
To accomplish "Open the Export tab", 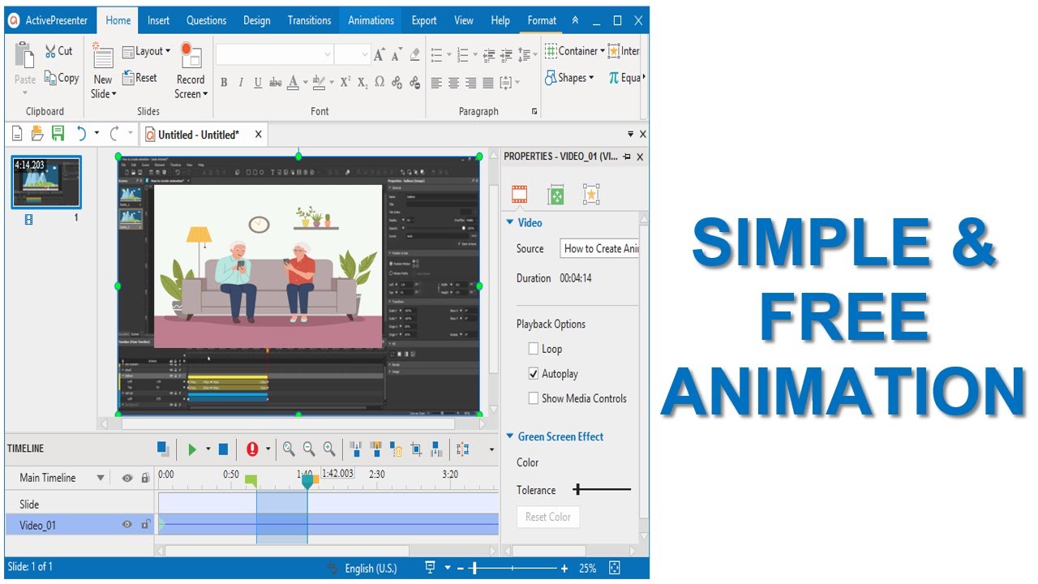I will pos(424,20).
